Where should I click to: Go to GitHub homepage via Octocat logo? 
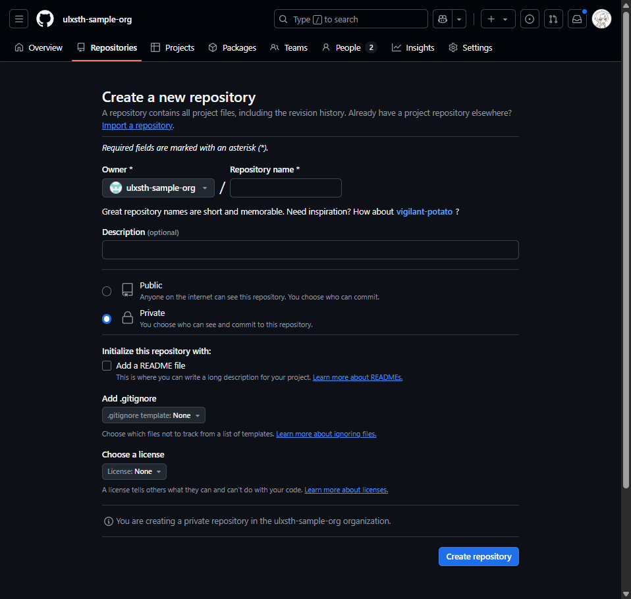point(45,19)
